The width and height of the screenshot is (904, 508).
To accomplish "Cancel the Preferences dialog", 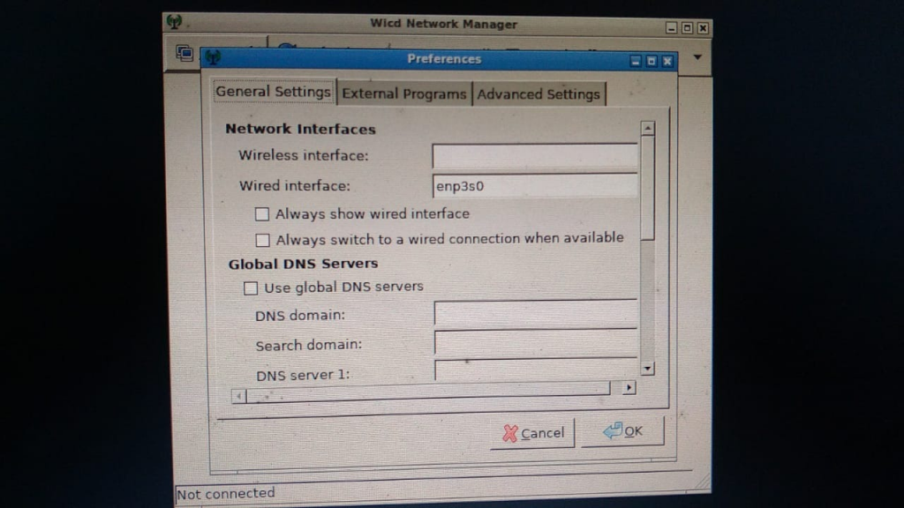I will coord(532,433).
